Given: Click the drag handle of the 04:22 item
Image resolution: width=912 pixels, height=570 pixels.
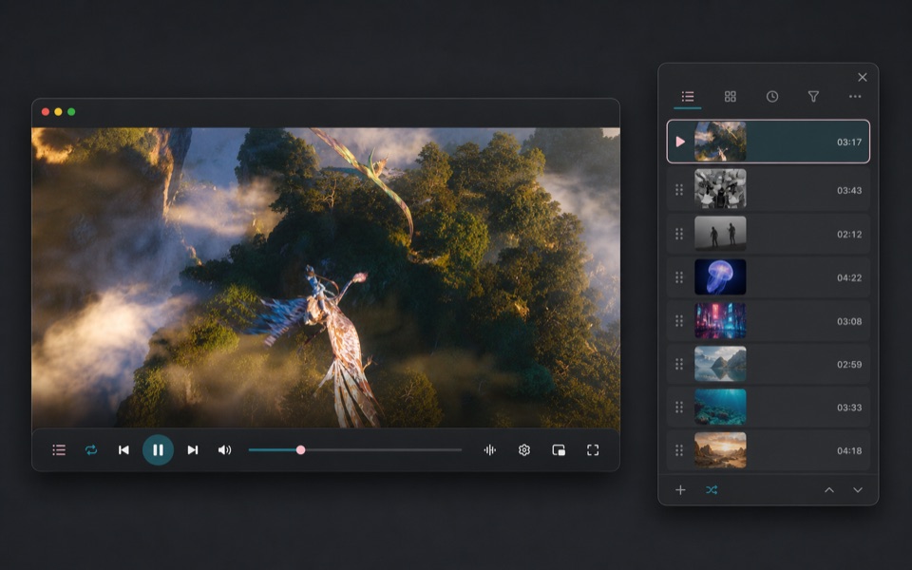Looking at the screenshot, I should click(x=678, y=277).
